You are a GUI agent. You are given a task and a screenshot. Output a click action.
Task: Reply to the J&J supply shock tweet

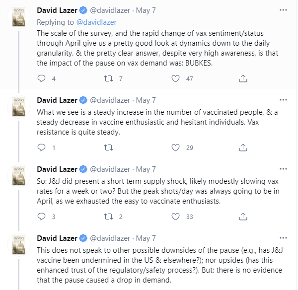42,217
